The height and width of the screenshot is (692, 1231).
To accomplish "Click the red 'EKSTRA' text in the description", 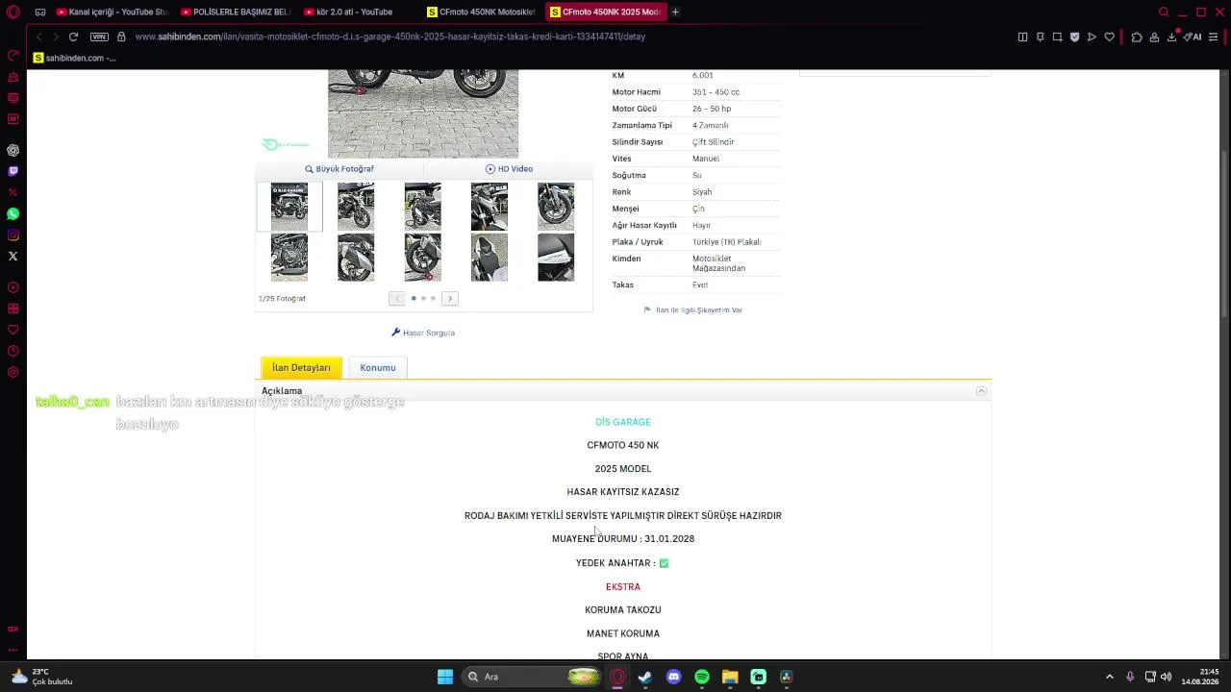I will click(623, 586).
